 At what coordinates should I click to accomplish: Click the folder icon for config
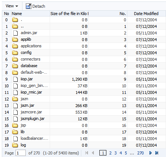click(15, 53)
